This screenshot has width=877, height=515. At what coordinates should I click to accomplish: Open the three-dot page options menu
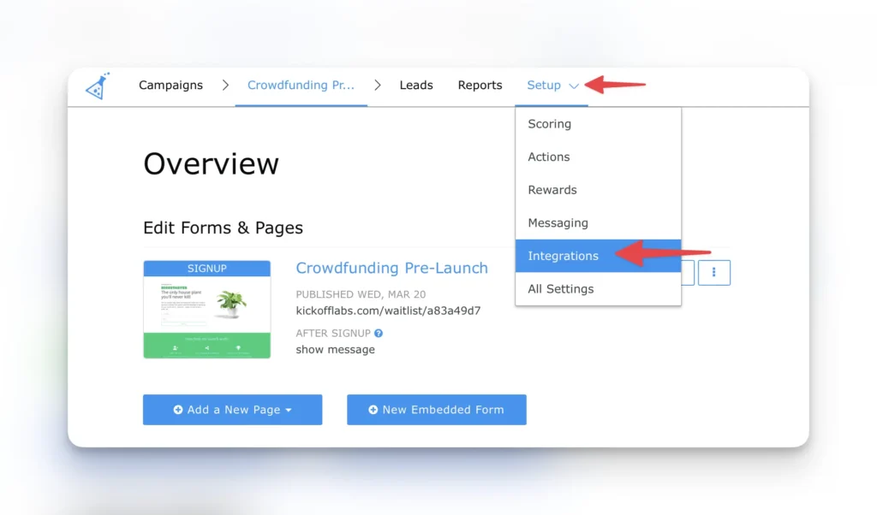(713, 273)
